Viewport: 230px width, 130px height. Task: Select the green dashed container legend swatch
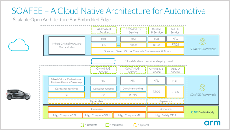pyautogui.click(x=82, y=125)
